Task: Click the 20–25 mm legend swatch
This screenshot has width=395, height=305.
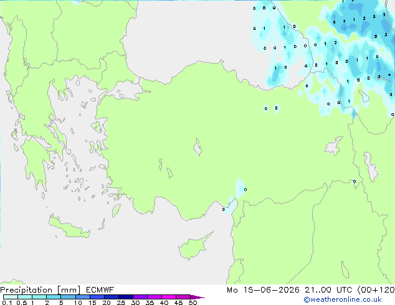Action: pos(111,297)
